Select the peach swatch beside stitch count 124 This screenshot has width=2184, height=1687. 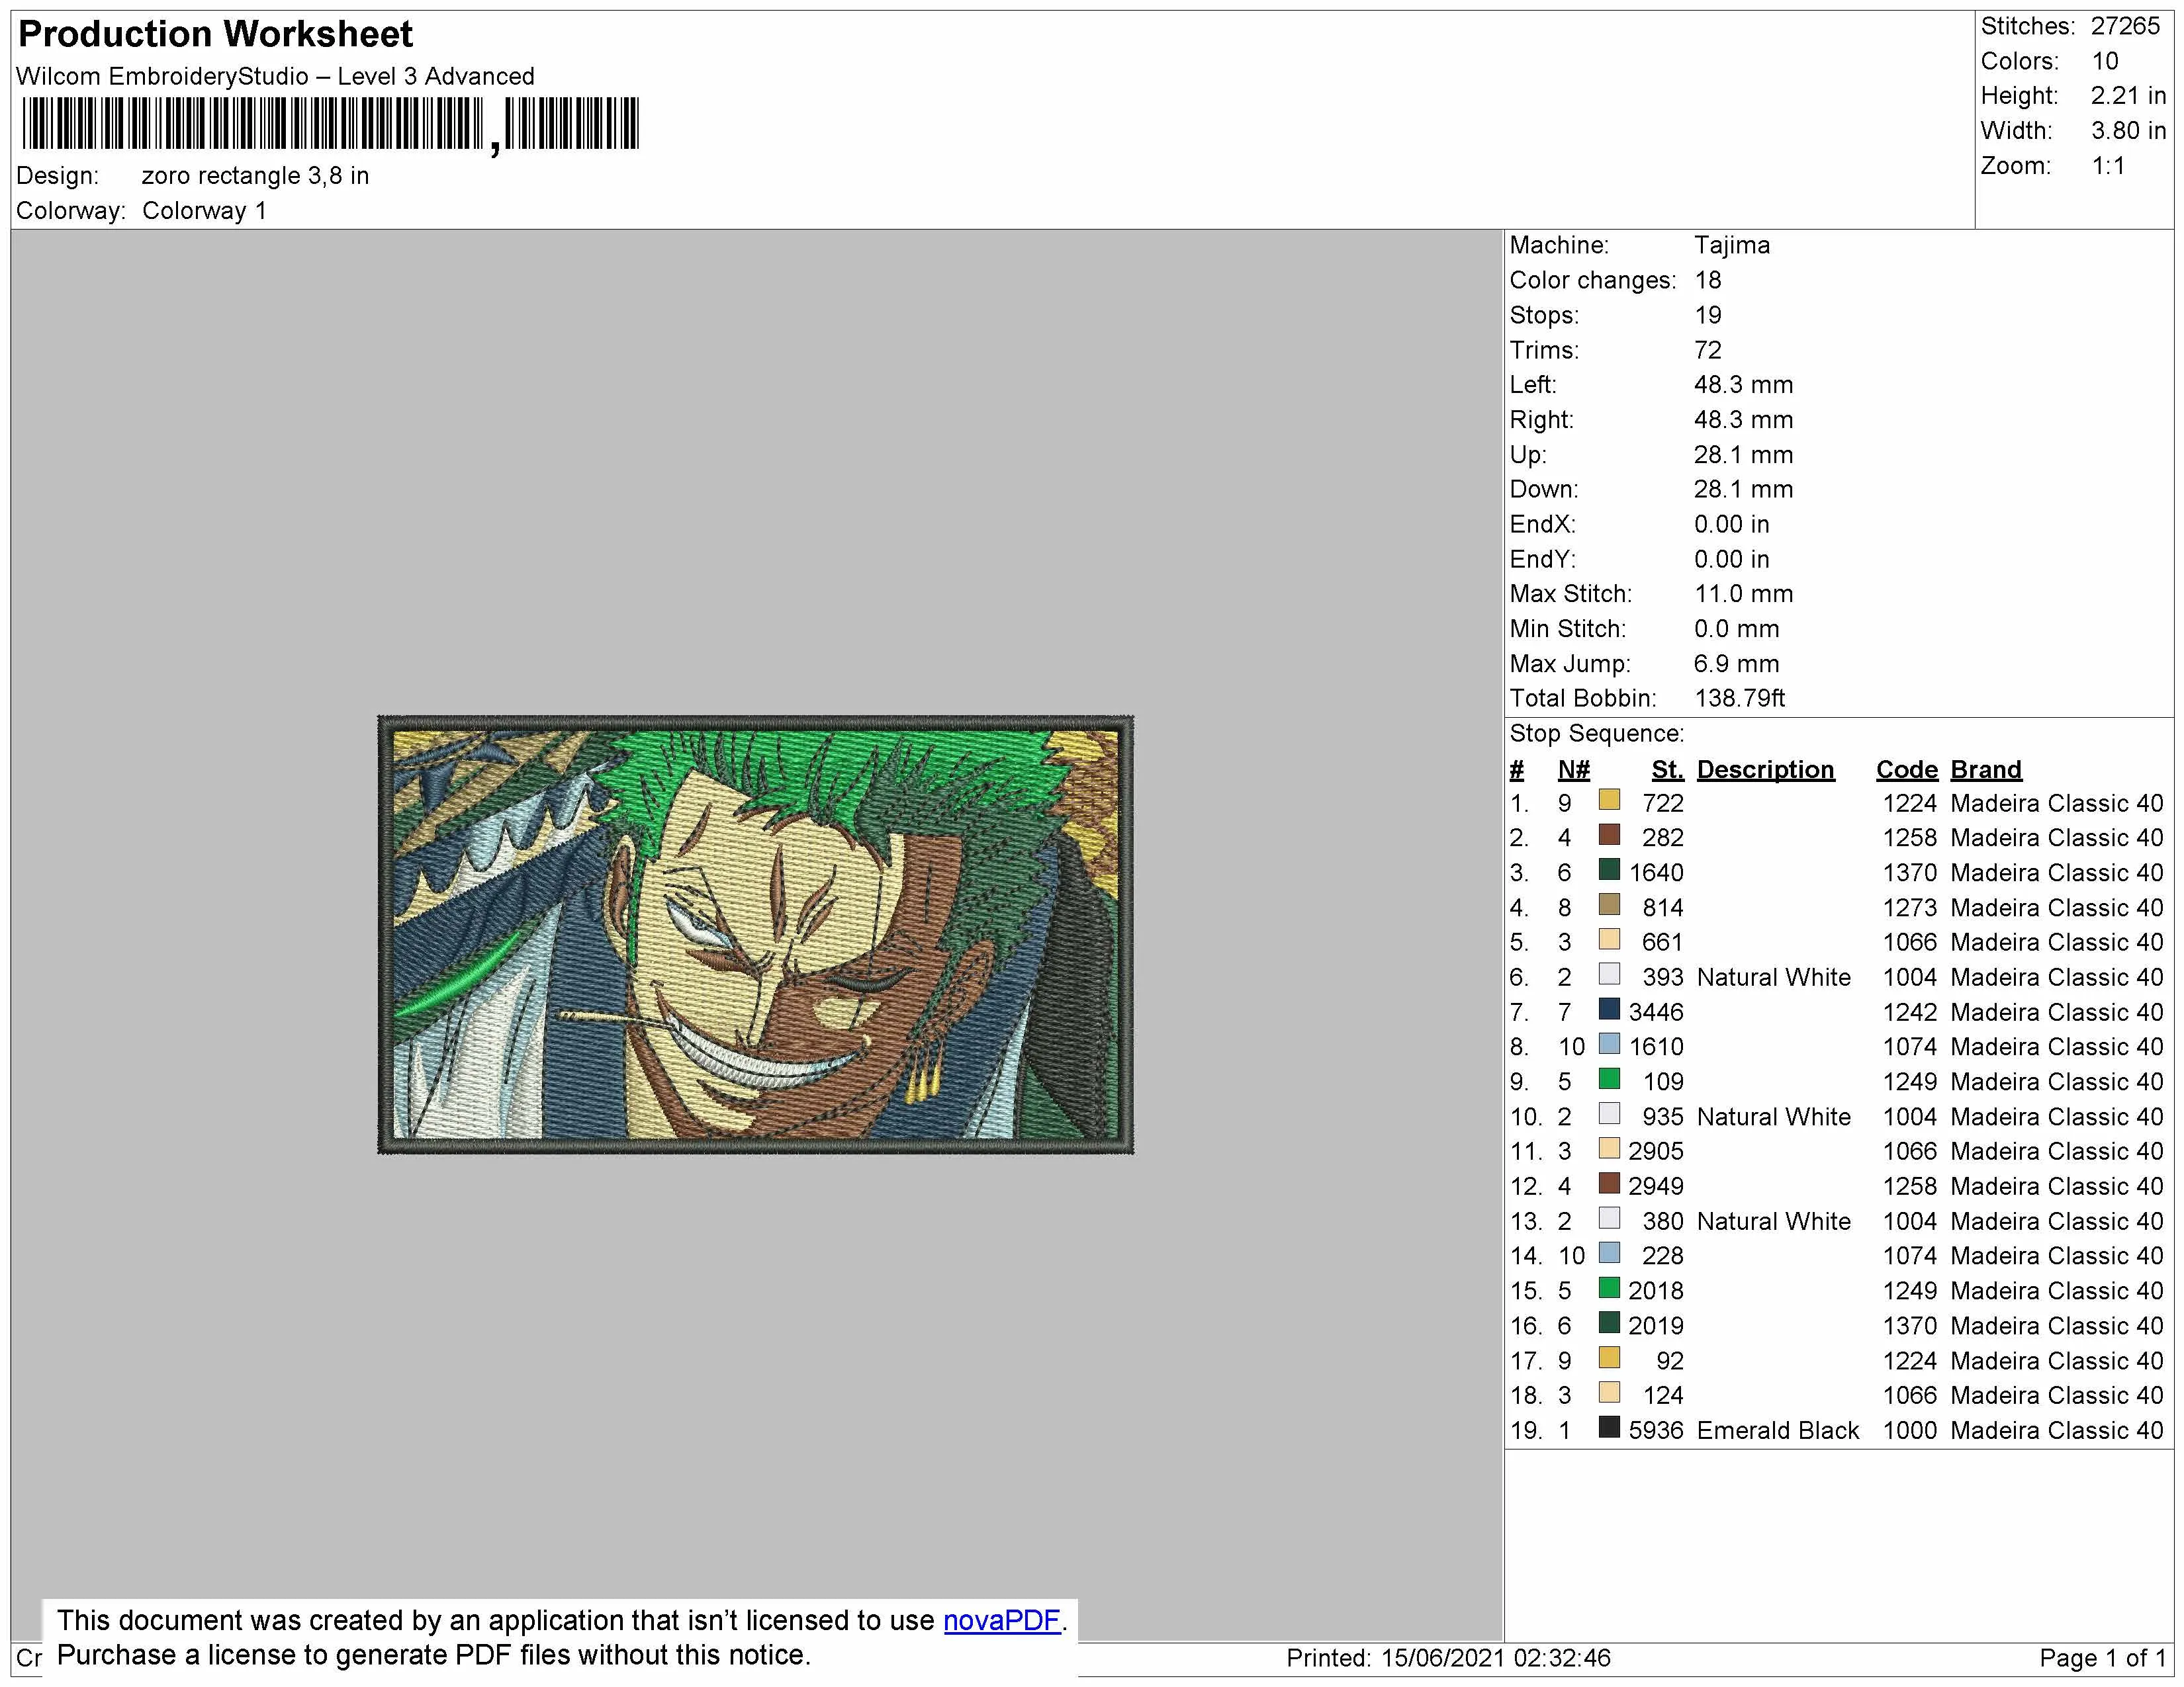click(x=1609, y=1393)
